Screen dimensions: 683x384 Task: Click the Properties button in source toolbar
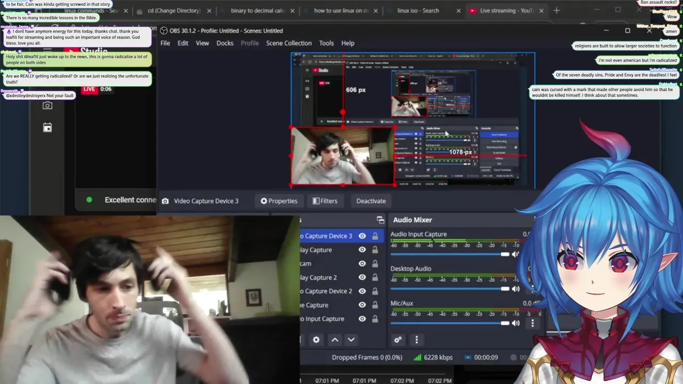(279, 201)
